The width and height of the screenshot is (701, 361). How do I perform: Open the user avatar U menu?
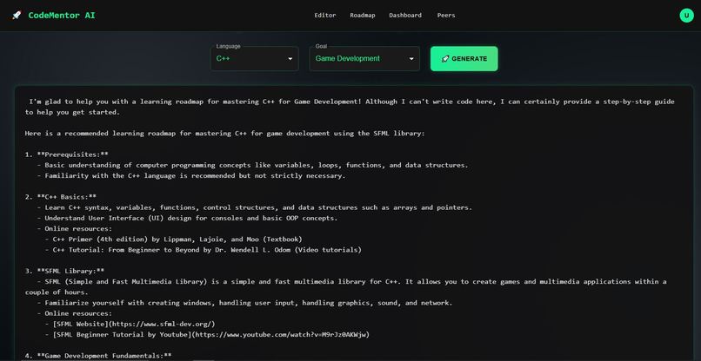pos(686,15)
